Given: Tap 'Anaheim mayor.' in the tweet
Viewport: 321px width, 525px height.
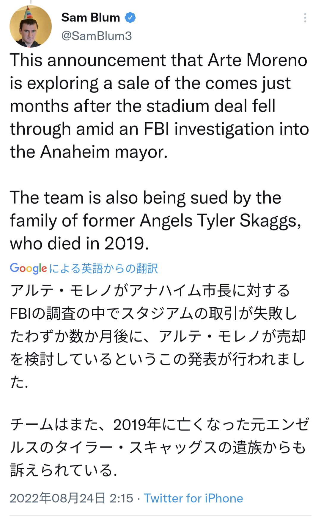Looking at the screenshot, I should click(104, 152).
